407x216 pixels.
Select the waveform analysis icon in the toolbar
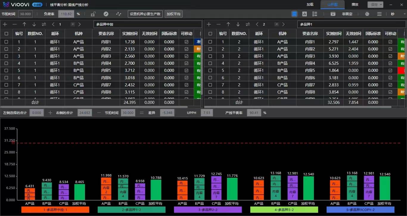point(118,14)
